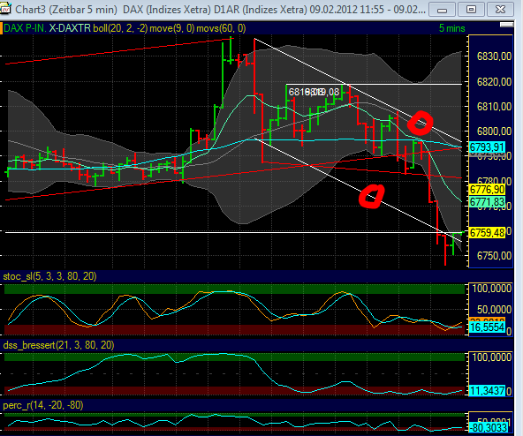The height and width of the screenshot is (436, 523).
Task: Select the dss_bressert value tag 11,3437
Action: (487, 390)
